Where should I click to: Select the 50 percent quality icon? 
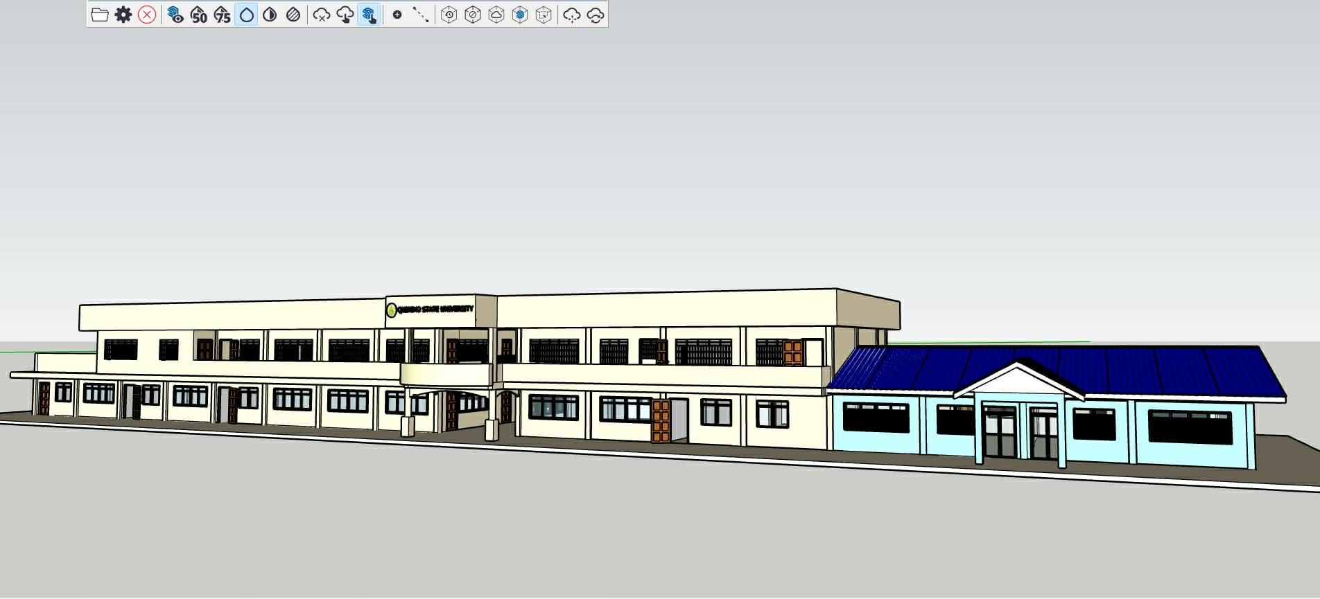tap(199, 15)
